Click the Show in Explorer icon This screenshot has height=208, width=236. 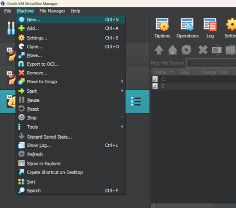pos(21,164)
